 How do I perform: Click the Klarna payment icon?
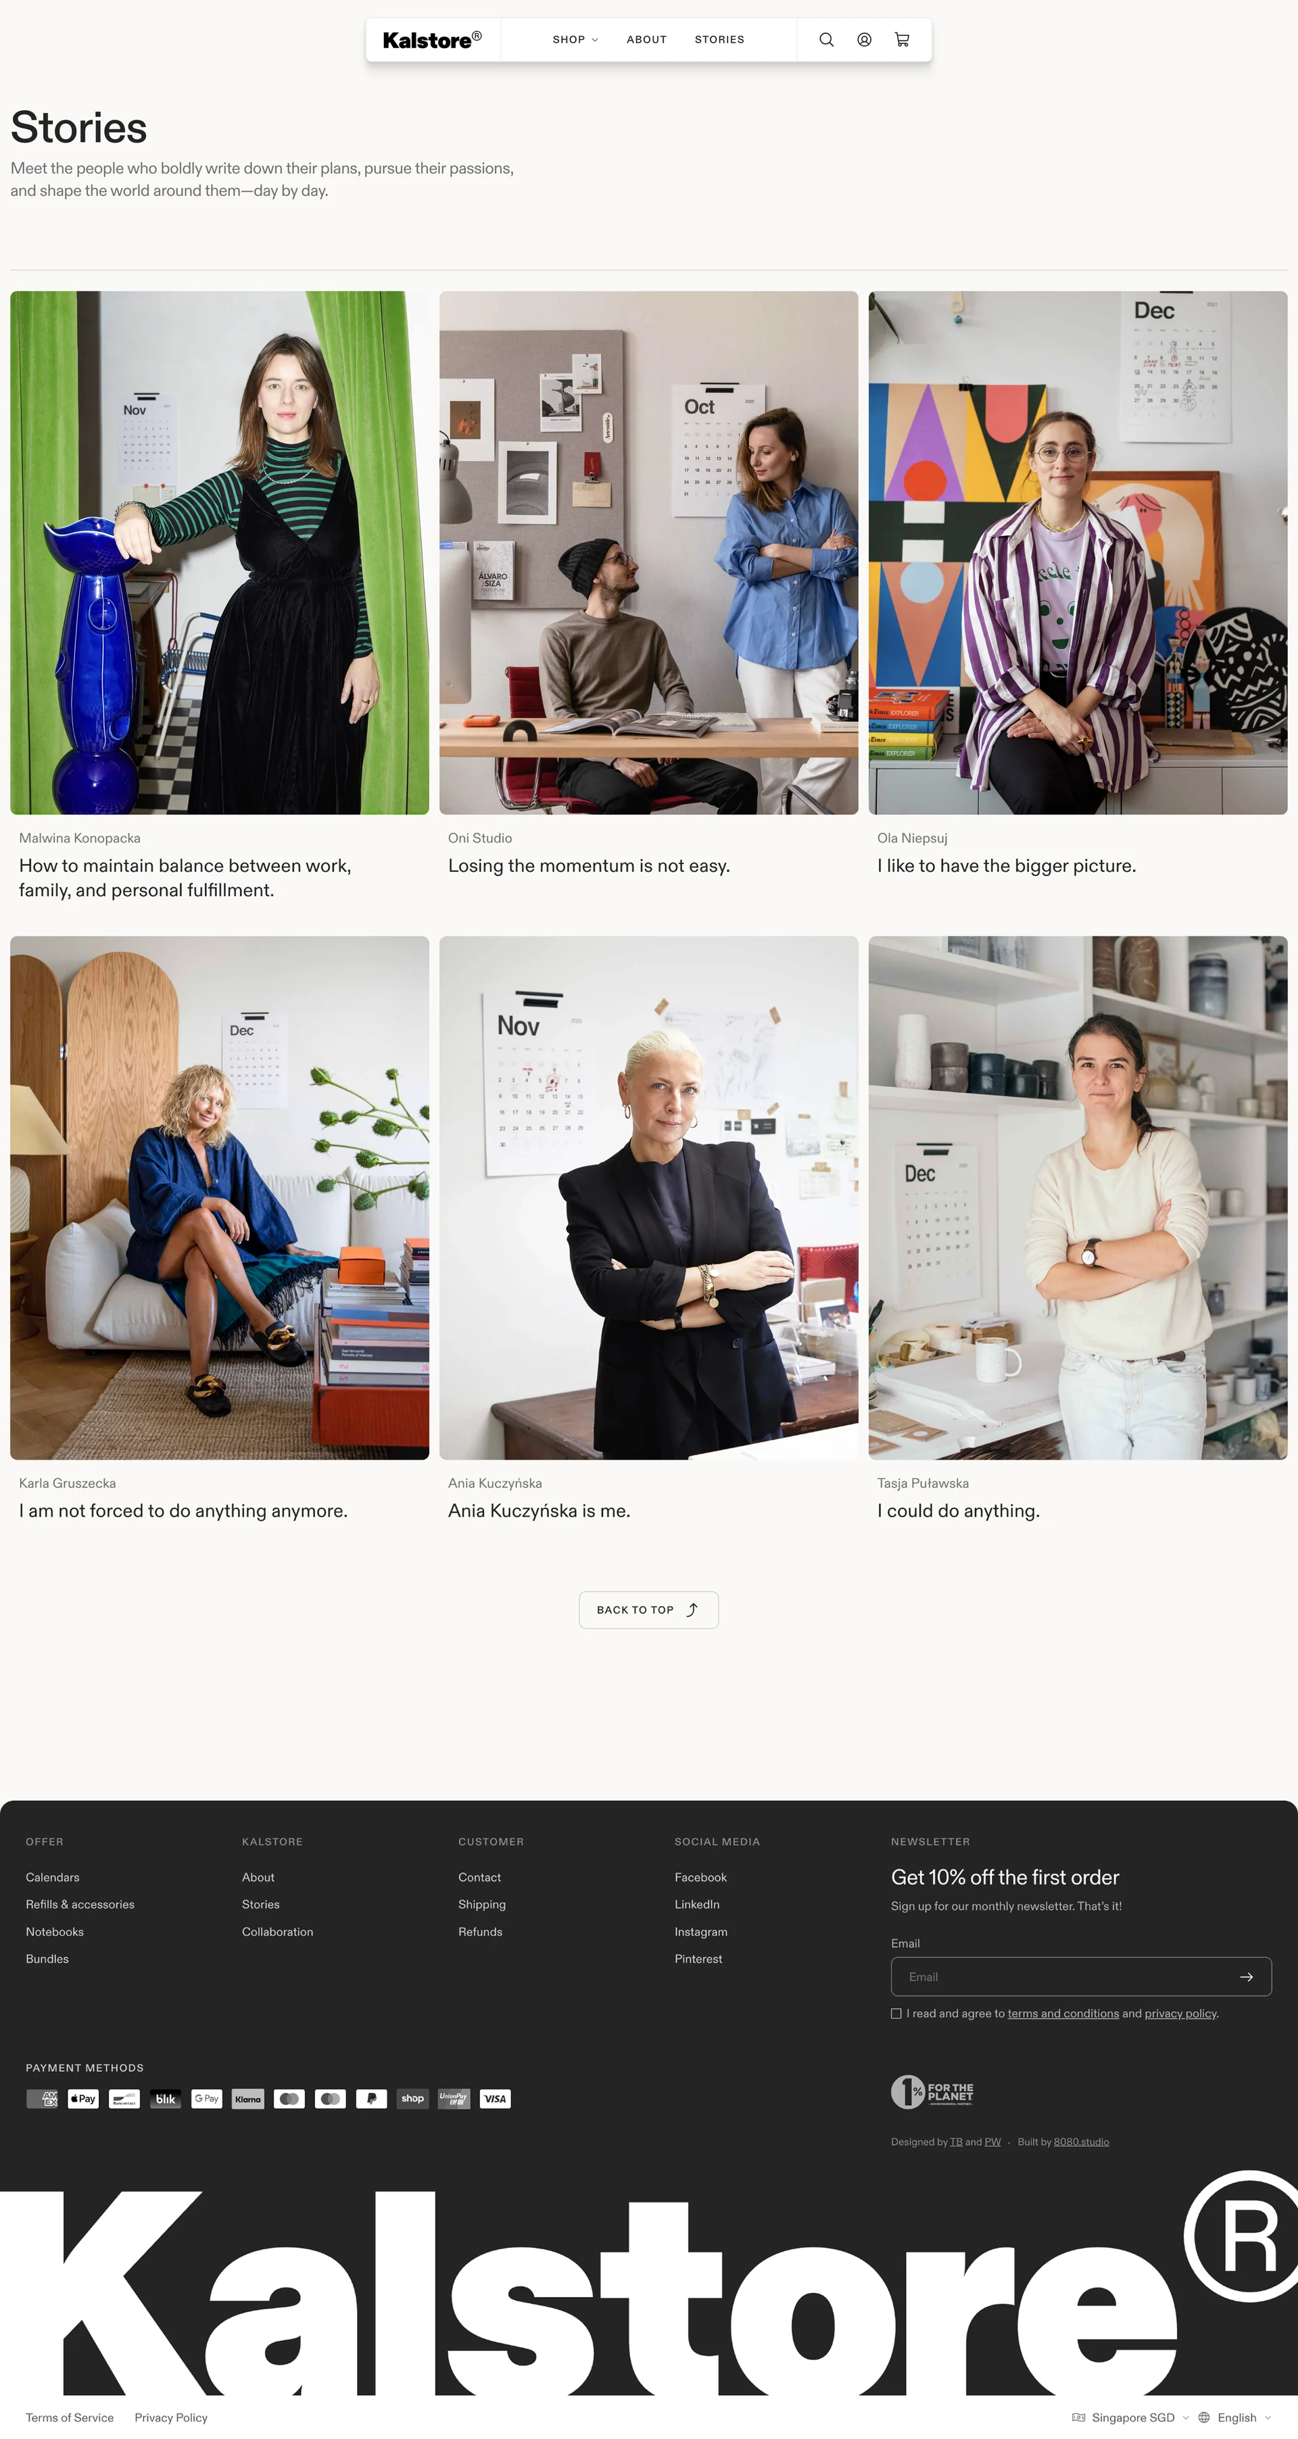pyautogui.click(x=248, y=2099)
